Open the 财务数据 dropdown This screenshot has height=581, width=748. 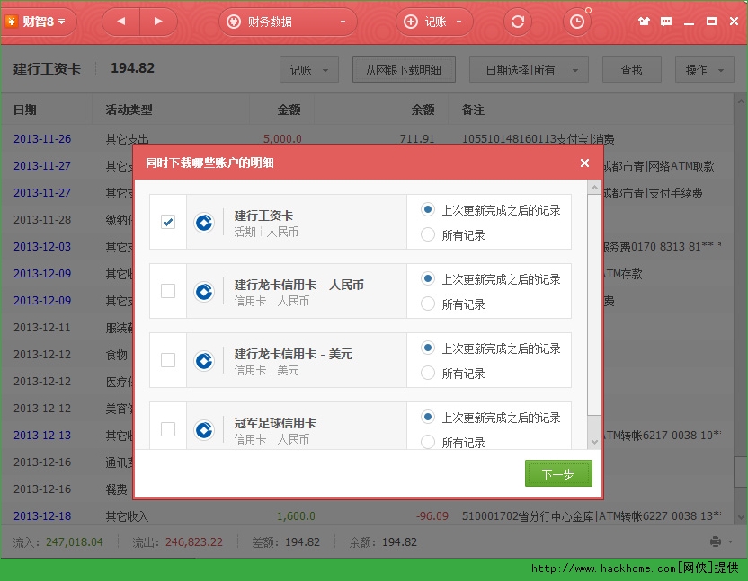(x=288, y=22)
